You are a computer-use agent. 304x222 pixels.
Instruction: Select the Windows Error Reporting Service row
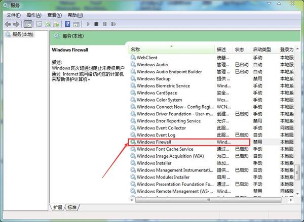[212, 121]
